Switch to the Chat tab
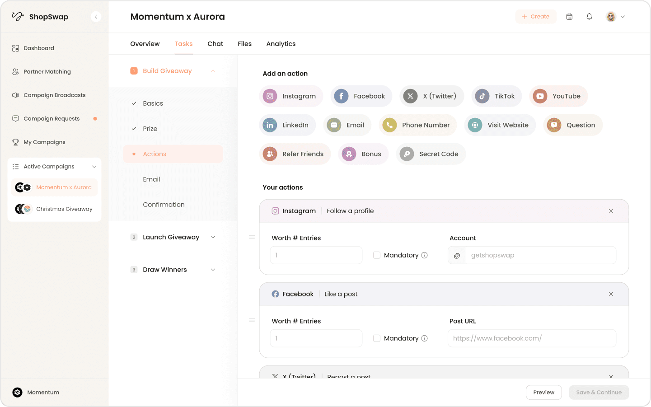The image size is (651, 407). click(x=215, y=44)
